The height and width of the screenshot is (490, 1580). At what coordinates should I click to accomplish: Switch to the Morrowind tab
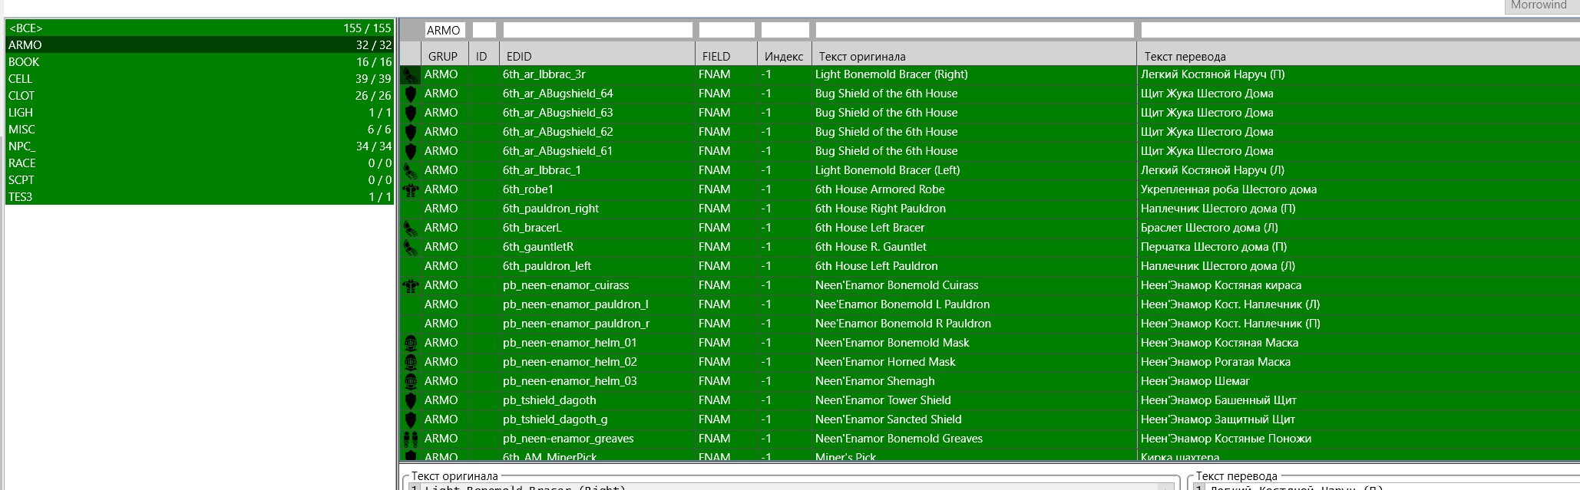[1538, 5]
